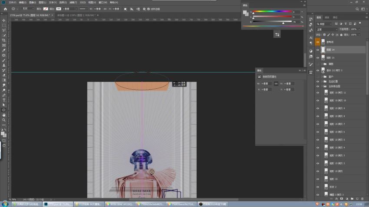
Task: Hide the orange-highlighted top layer eye
Action: point(318,42)
